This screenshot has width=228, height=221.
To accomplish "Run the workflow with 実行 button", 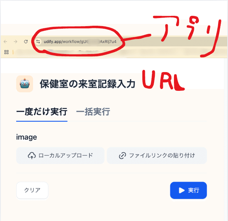I will [x=188, y=190].
